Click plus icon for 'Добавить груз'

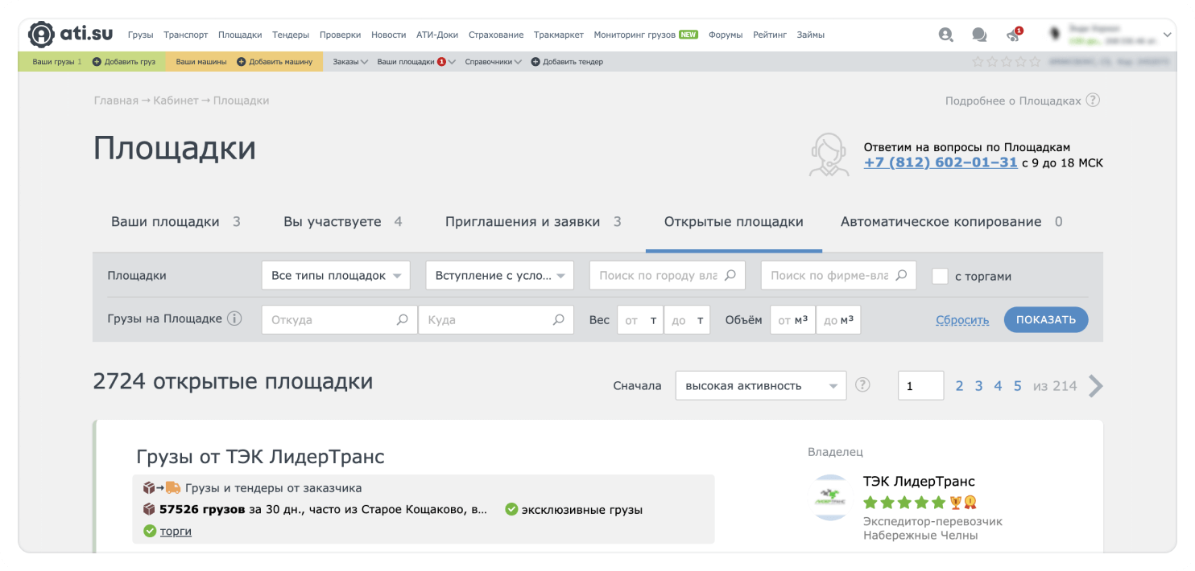tap(97, 62)
